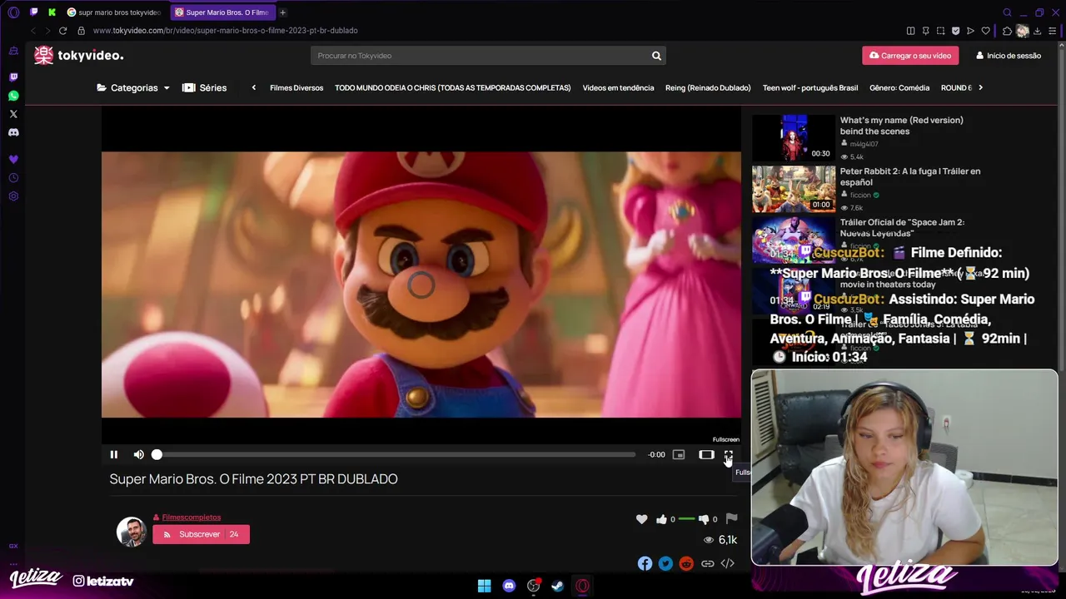Like the video with thumbs up

(x=661, y=519)
